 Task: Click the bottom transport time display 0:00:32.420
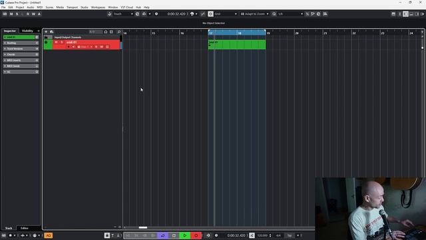[x=236, y=235]
